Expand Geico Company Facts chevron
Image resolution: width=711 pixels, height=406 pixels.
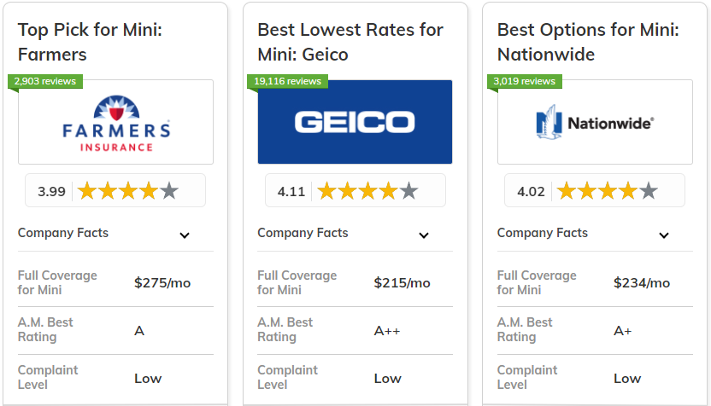point(424,235)
